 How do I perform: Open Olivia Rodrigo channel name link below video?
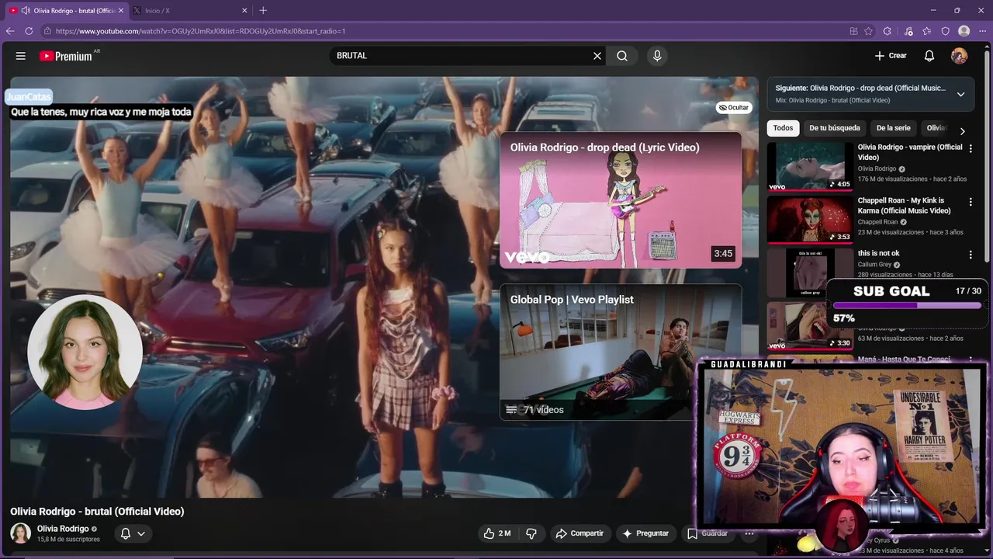63,529
